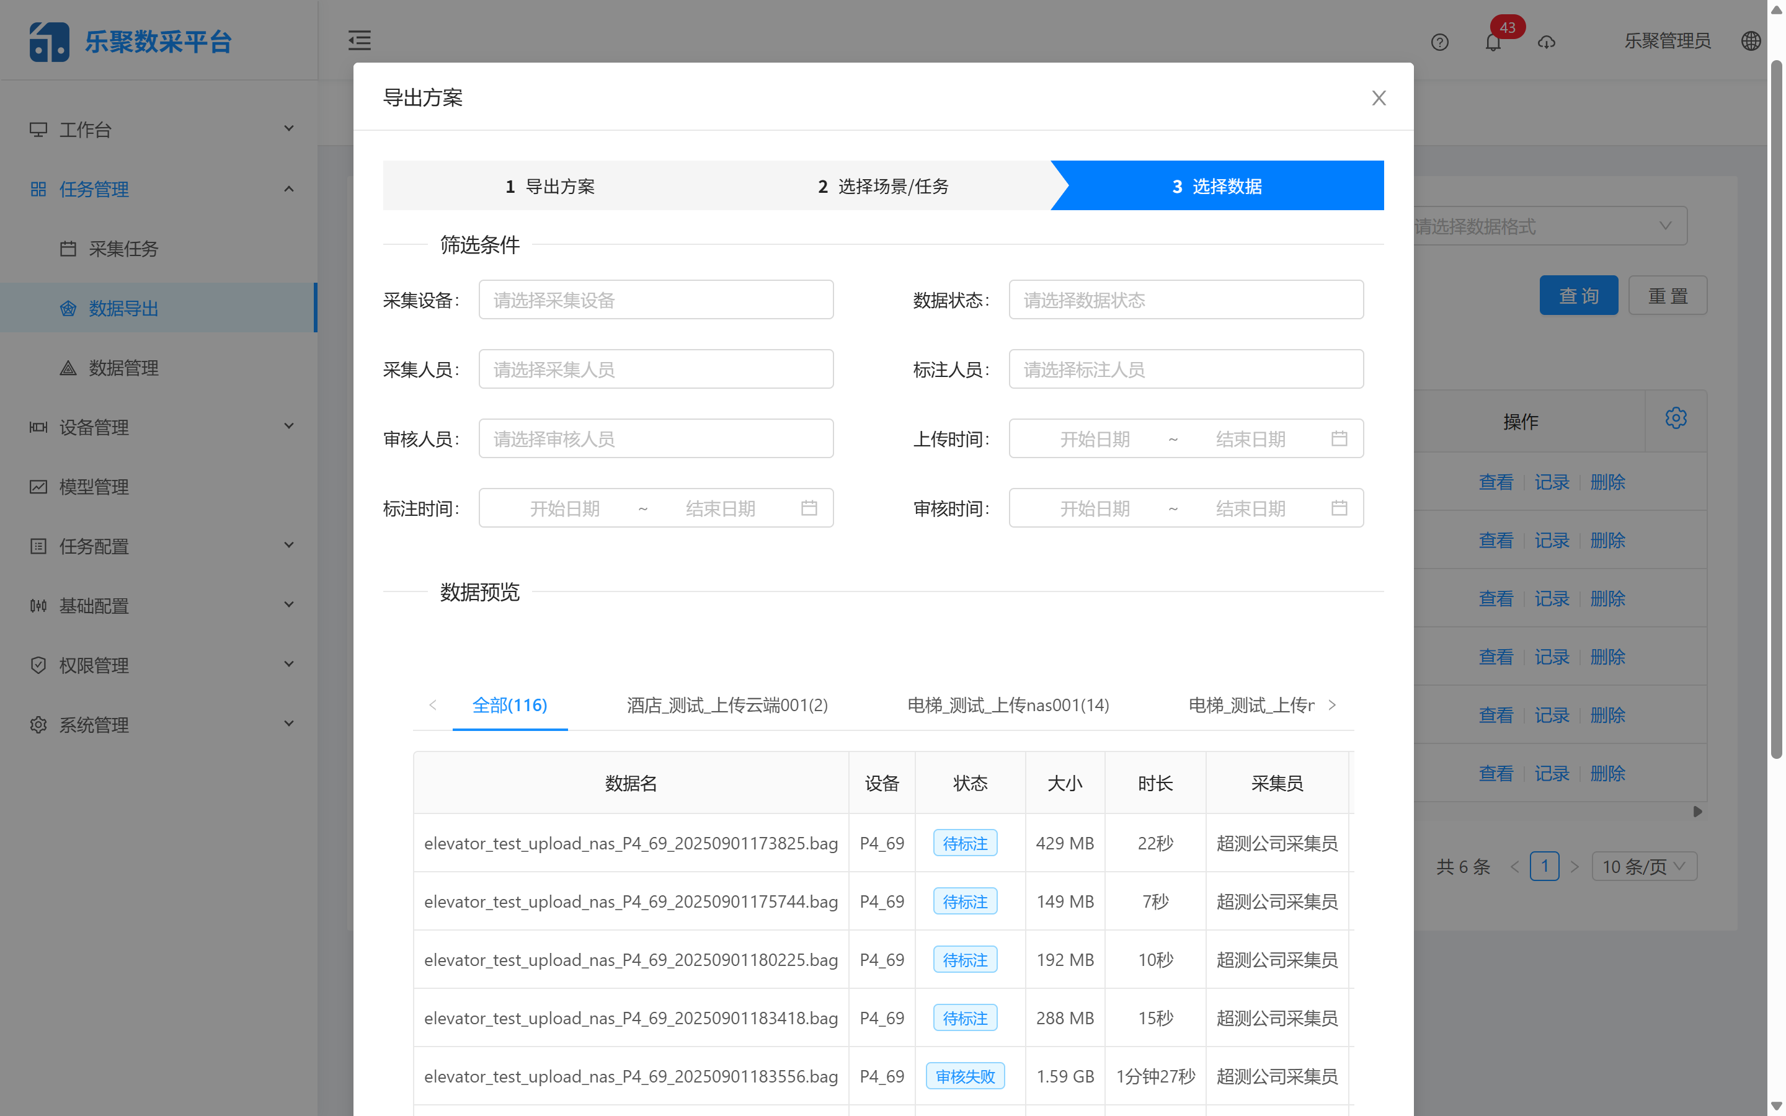This screenshot has height=1116, width=1786.
Task: Switch to the 酒店_测试_上传云端001(2) tab
Action: click(727, 705)
